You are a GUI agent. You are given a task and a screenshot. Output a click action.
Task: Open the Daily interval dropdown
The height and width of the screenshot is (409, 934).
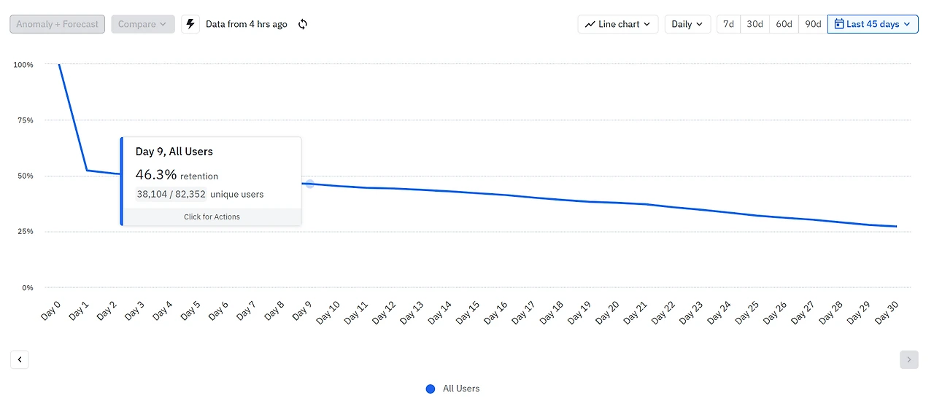coord(687,24)
